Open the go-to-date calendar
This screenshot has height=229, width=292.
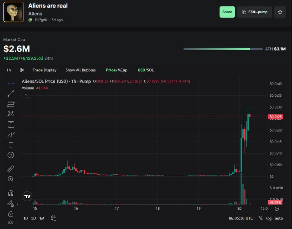(54, 218)
